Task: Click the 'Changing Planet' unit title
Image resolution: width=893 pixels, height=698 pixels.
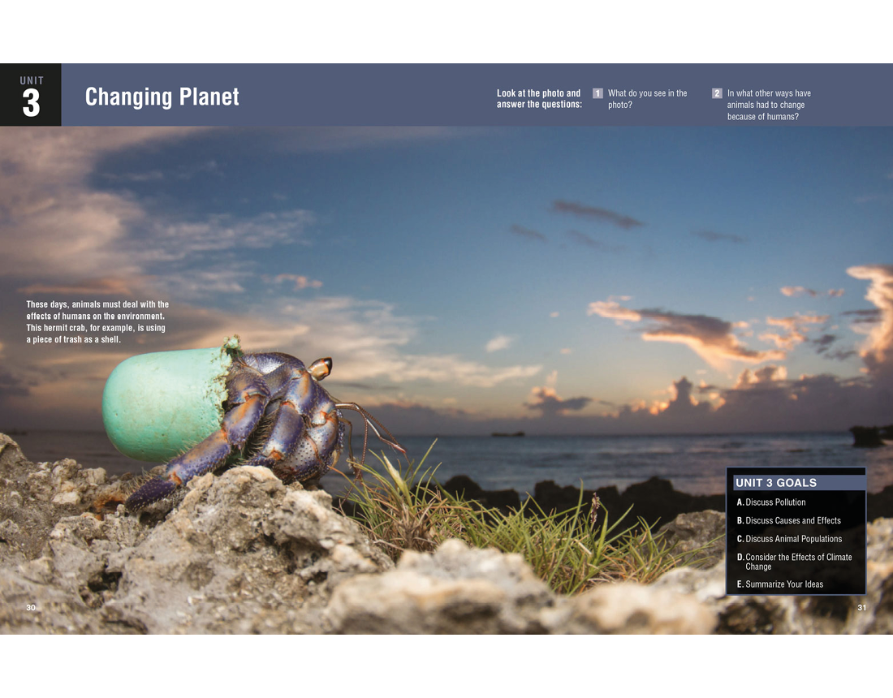Action: [x=162, y=97]
